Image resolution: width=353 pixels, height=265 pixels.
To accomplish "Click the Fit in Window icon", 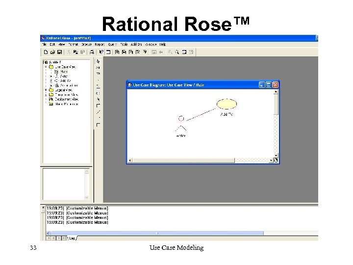I will click(x=184, y=52).
